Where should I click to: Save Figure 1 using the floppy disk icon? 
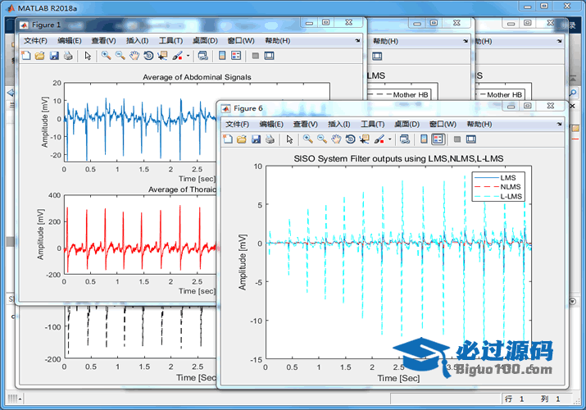point(54,56)
